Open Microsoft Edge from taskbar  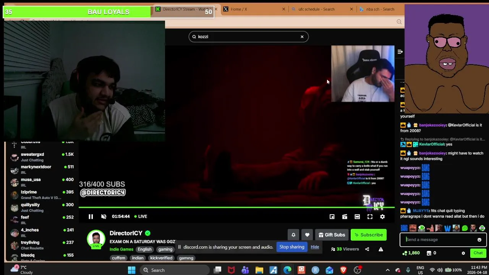tap(287, 270)
